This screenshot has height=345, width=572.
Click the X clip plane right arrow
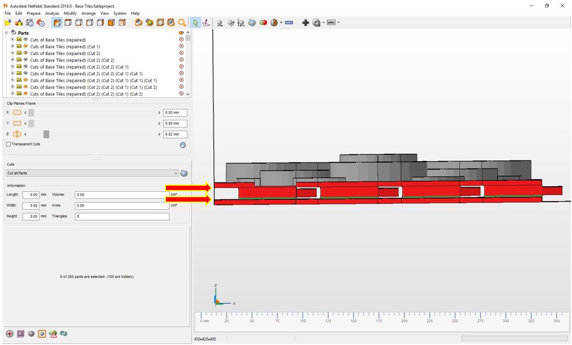[x=159, y=113]
